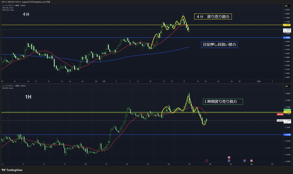
Task: Open the USD currency selector on the 4H chart
Action: click(286, 6)
